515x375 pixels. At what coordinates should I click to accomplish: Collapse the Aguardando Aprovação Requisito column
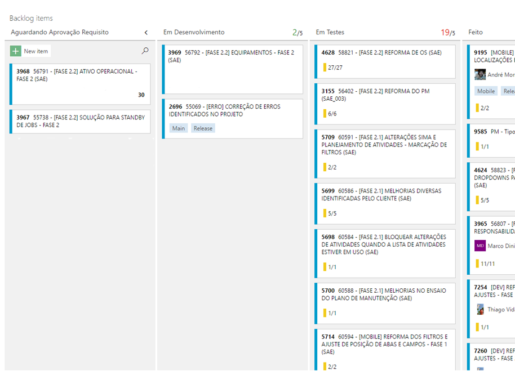[146, 32]
